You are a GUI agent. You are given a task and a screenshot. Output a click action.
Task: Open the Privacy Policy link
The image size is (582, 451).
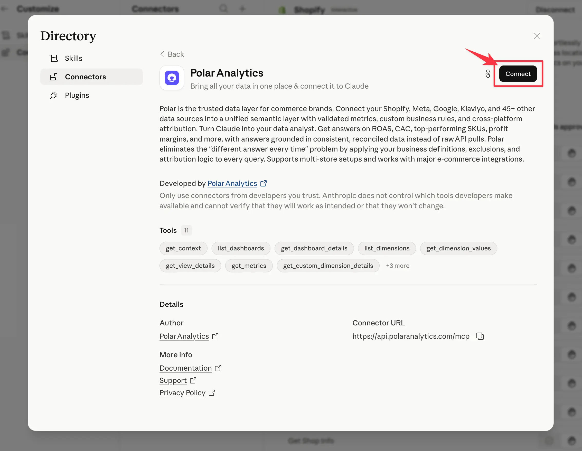tap(182, 393)
